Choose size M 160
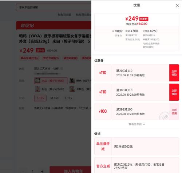The height and width of the screenshot is (173, 182). click(54, 98)
